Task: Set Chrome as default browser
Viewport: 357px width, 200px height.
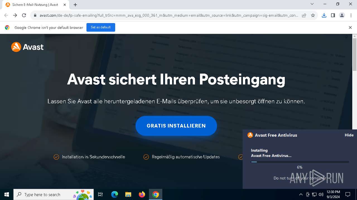Action: pyautogui.click(x=101, y=27)
